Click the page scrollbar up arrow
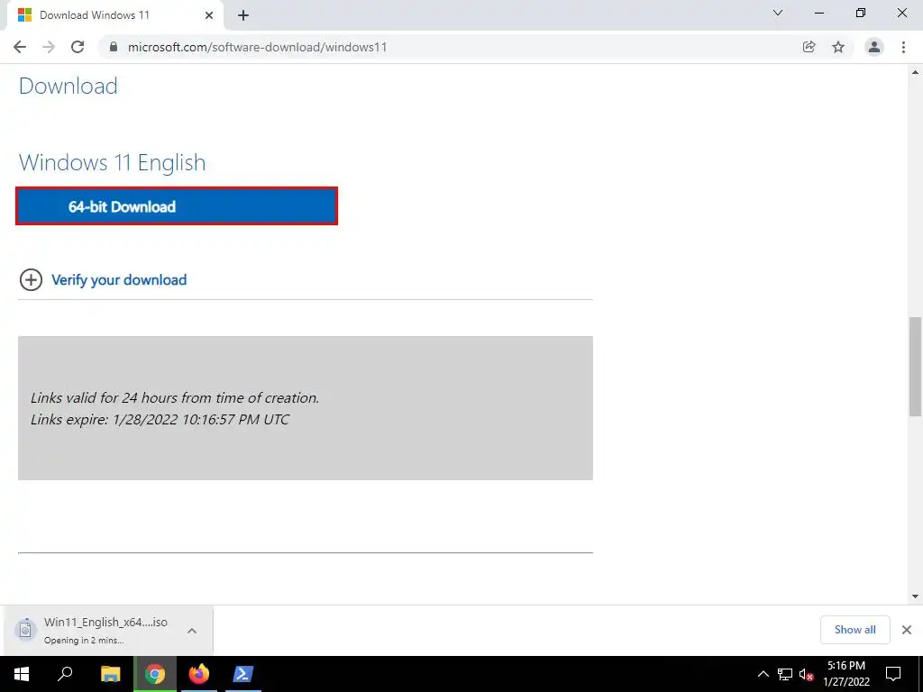 click(x=915, y=72)
